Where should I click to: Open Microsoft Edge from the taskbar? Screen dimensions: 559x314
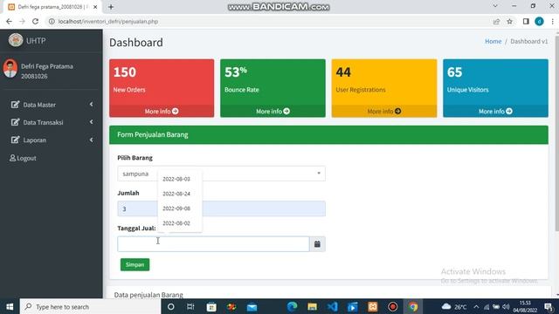[x=293, y=306]
